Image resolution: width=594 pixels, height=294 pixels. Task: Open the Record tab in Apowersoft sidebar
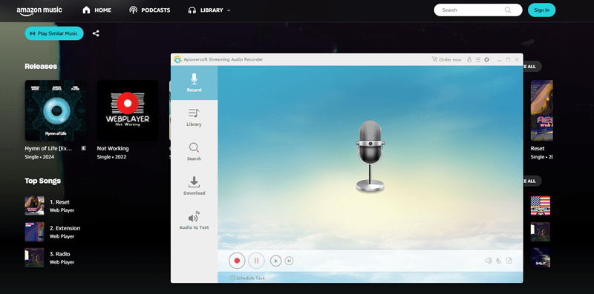194,83
